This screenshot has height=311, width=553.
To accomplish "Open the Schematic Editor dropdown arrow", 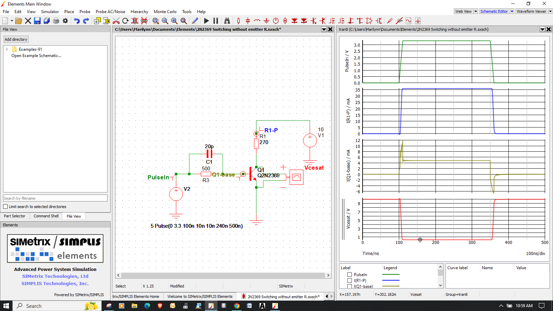I will coord(512,11).
